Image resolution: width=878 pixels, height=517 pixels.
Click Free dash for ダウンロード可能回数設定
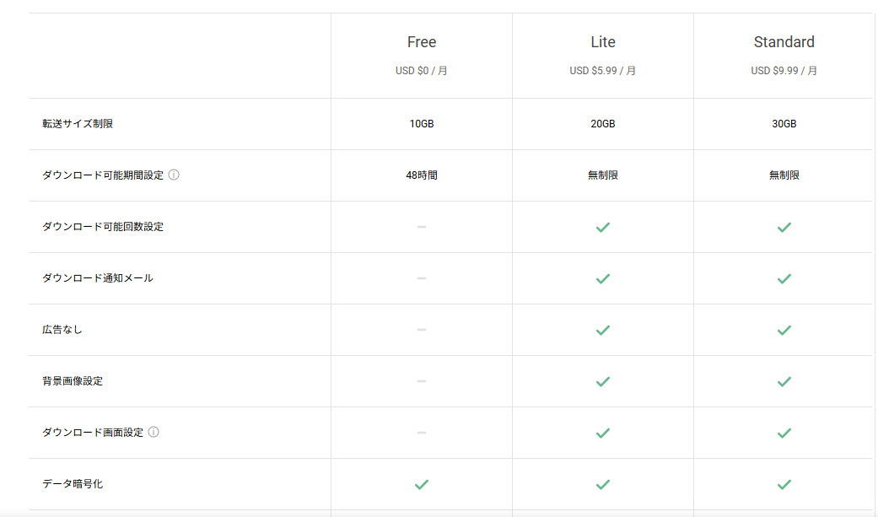click(x=422, y=227)
